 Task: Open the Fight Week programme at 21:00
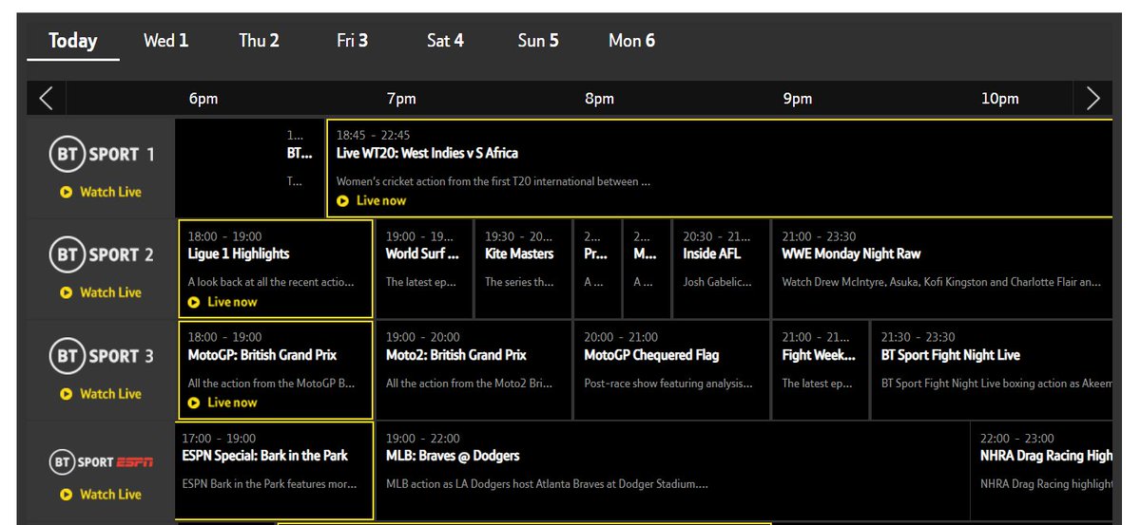tap(821, 370)
